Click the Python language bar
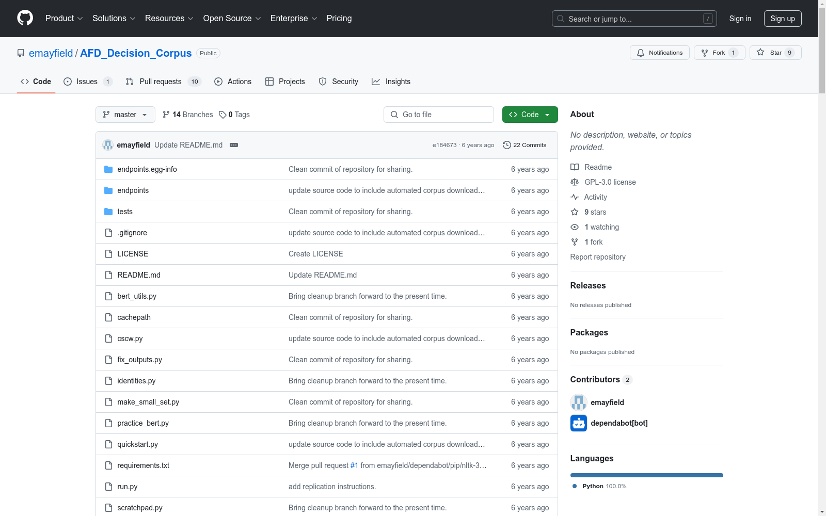826x516 pixels. tap(647, 475)
